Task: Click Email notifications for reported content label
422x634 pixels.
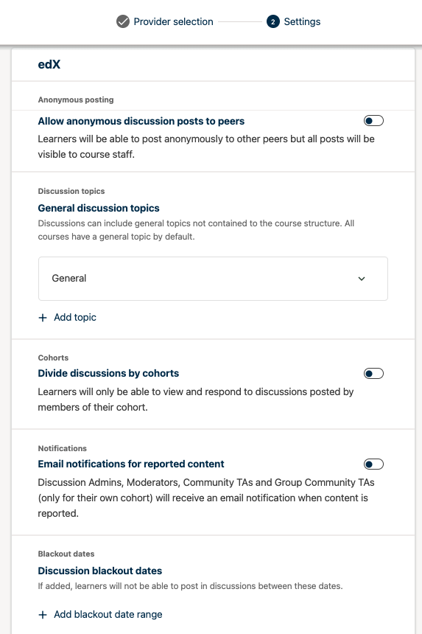Action: point(131,464)
